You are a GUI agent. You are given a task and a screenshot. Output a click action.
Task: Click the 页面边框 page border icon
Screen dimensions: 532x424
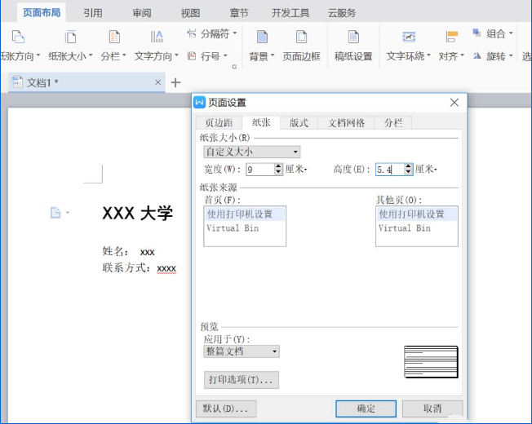(x=301, y=38)
